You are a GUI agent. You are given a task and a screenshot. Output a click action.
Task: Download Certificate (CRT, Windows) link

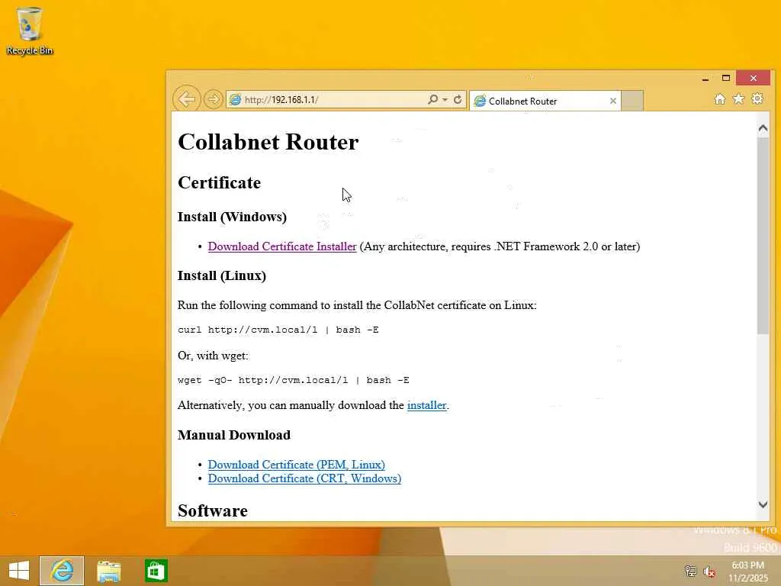tap(304, 478)
